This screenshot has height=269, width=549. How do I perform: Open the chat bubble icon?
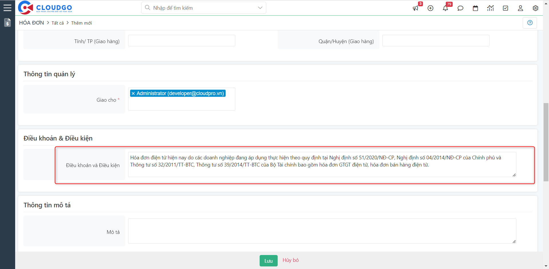pos(460,8)
